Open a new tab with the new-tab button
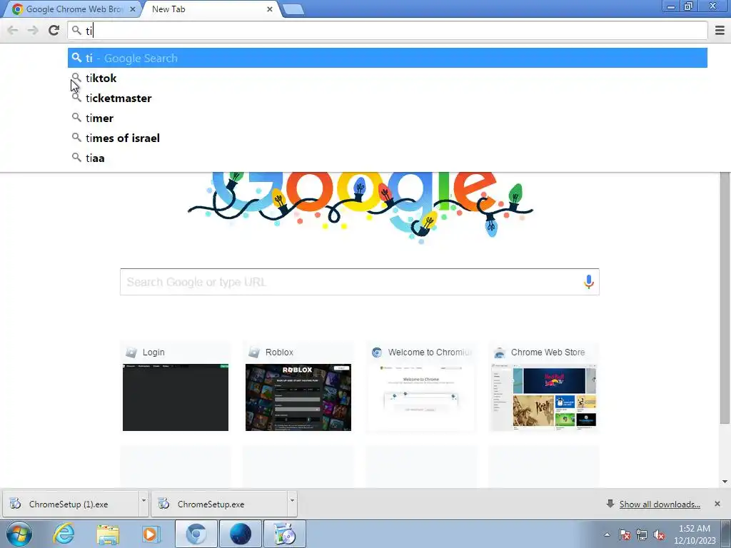 (x=293, y=9)
